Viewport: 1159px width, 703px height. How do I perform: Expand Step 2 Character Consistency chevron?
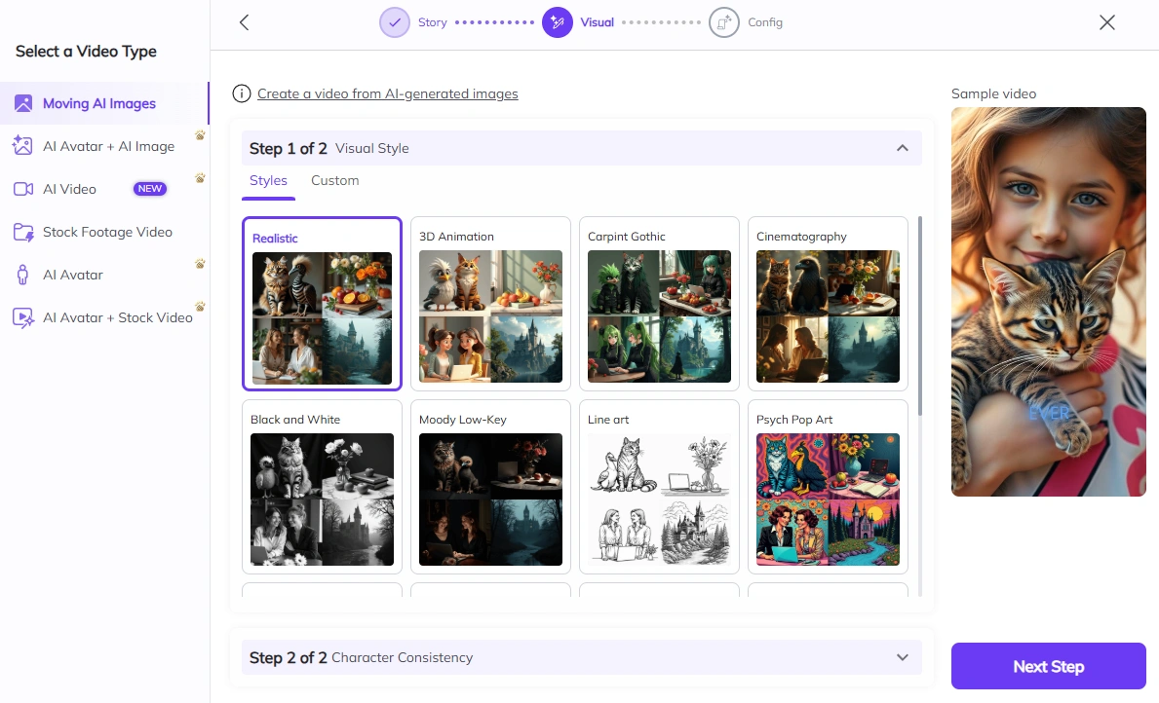(x=902, y=657)
